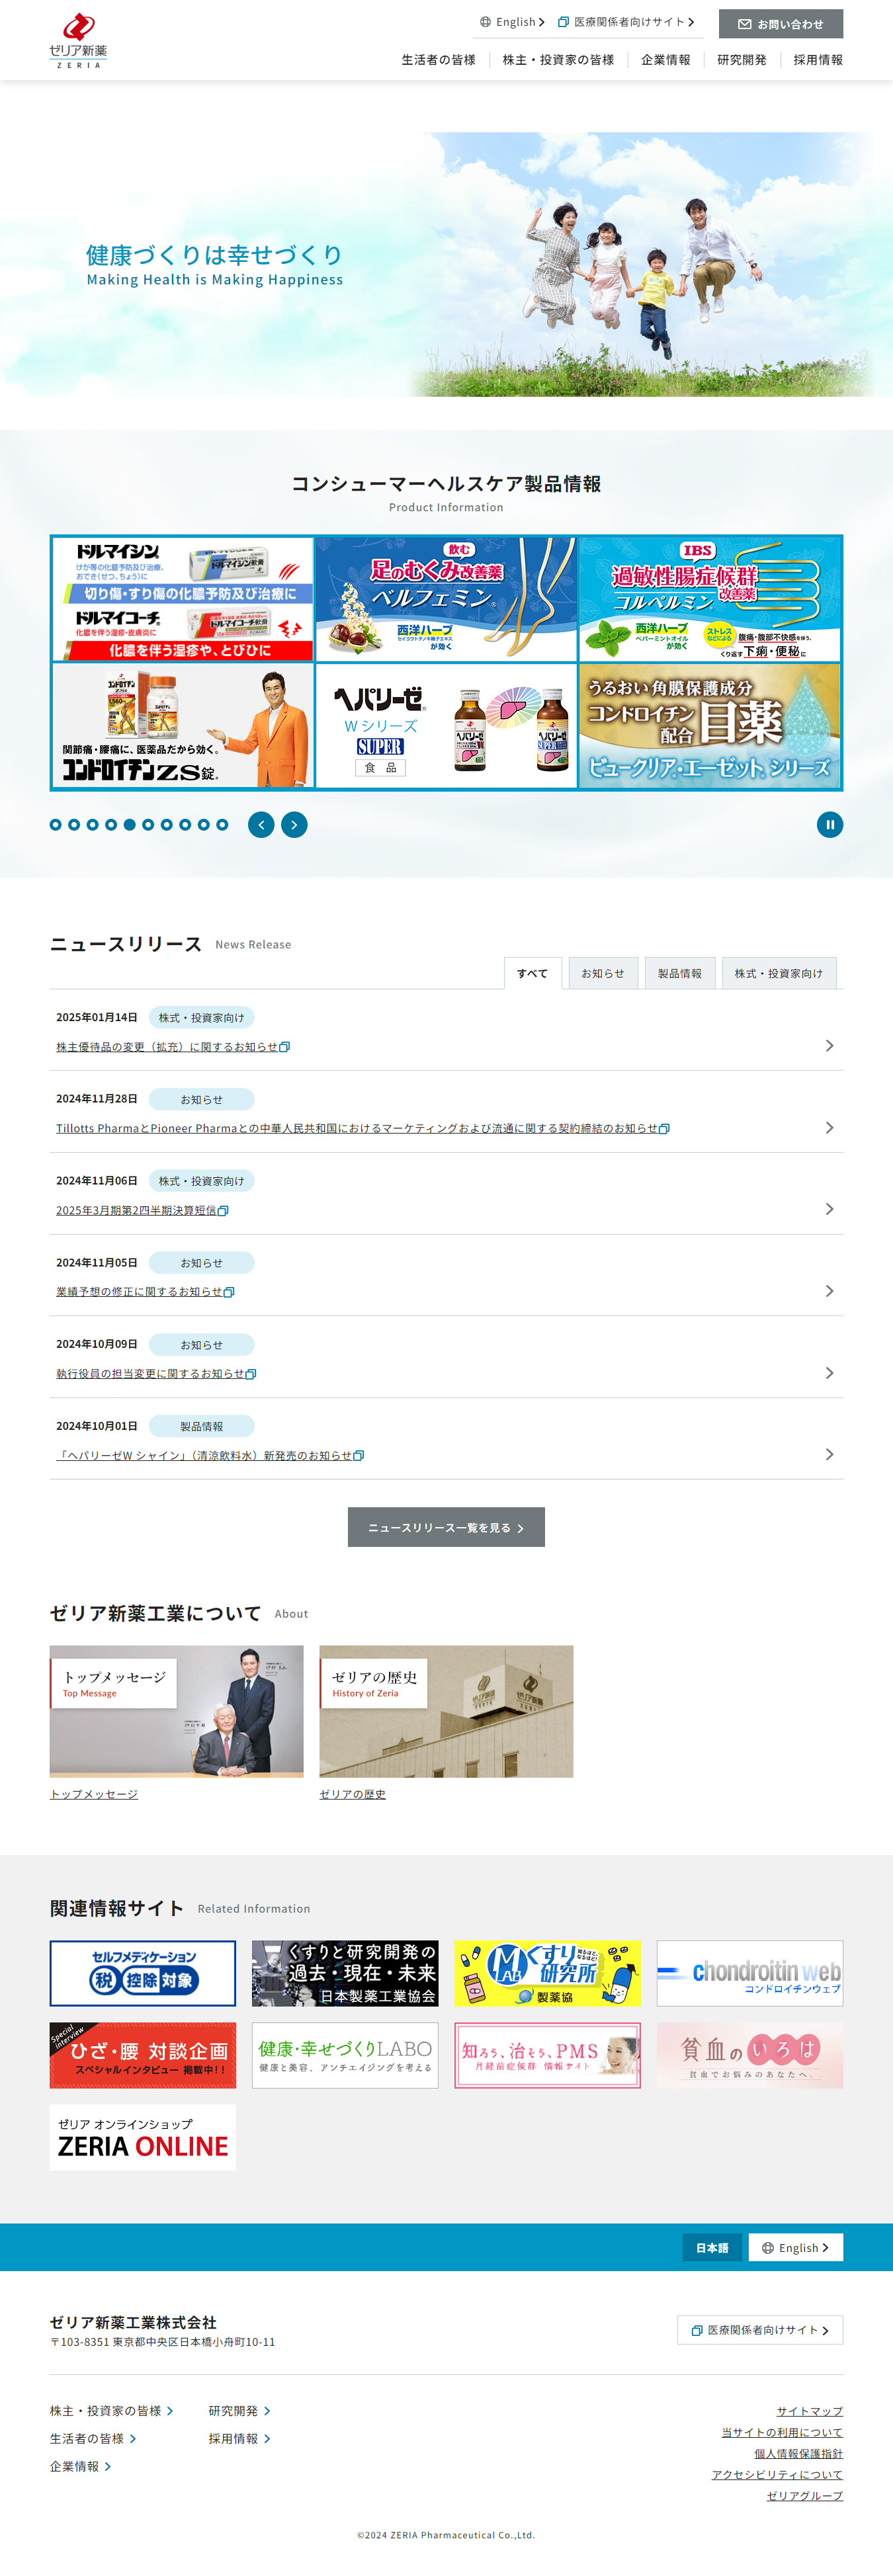This screenshot has width=893, height=2576.
Task: Open medical professionals site link in header
Action: coord(626,22)
